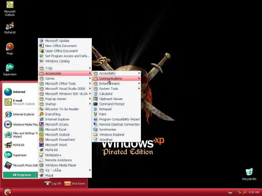Launch Paint from the Accessories menu
Screen dimensions: 262x196
(116, 114)
